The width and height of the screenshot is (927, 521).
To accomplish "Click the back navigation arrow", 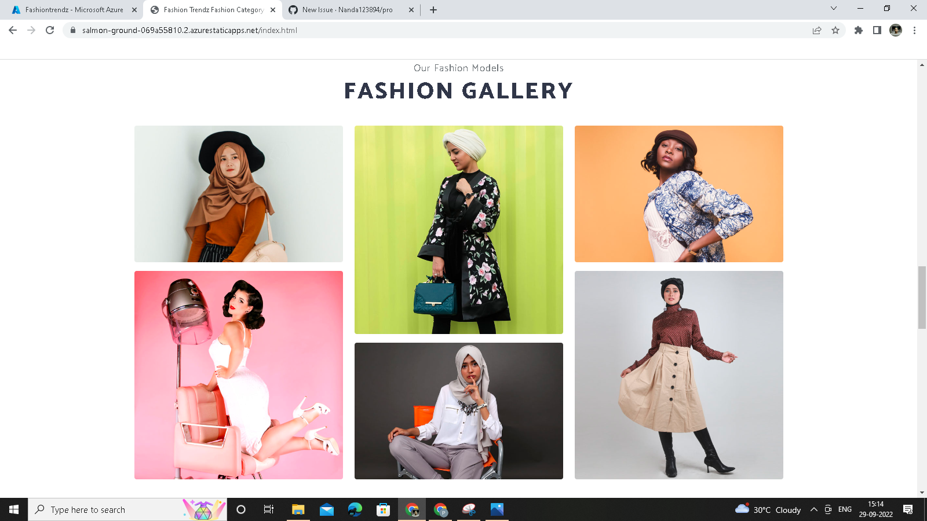I will point(12,30).
